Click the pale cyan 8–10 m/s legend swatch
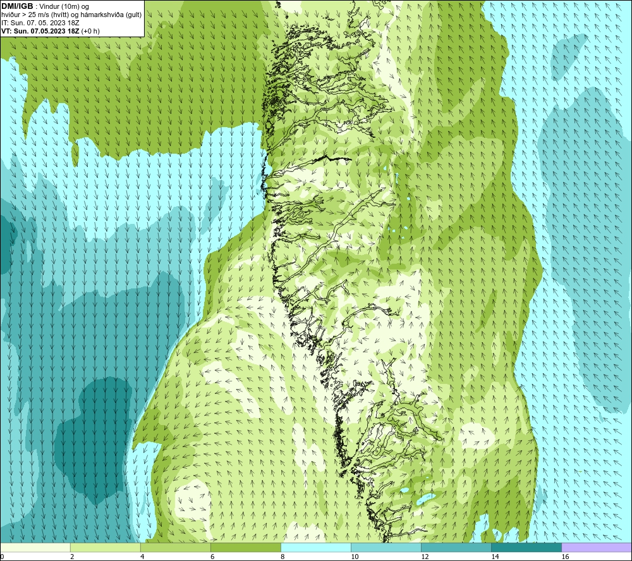 315,547
